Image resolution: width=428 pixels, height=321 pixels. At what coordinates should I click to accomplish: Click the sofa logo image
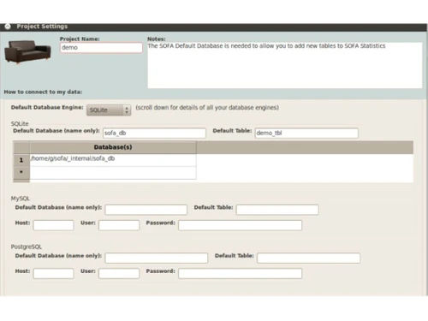(27, 52)
